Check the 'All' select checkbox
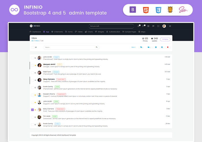 click(x=32, y=47)
